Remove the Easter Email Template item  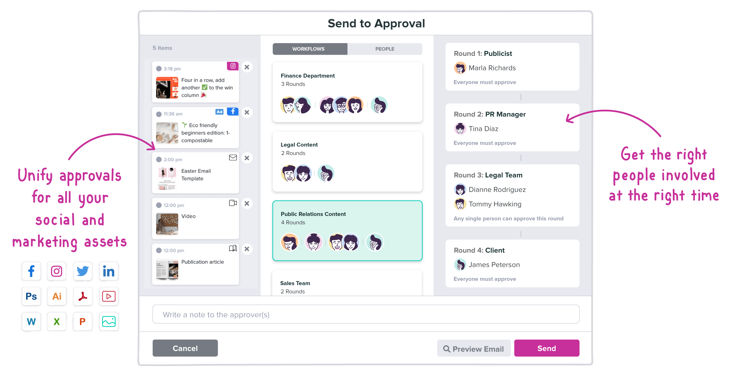coord(247,158)
